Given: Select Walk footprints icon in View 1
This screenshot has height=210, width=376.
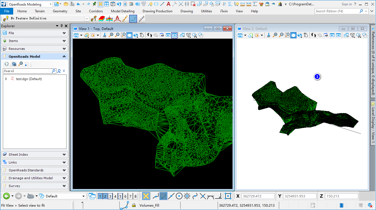Looking at the screenshot, I should pos(150,35).
